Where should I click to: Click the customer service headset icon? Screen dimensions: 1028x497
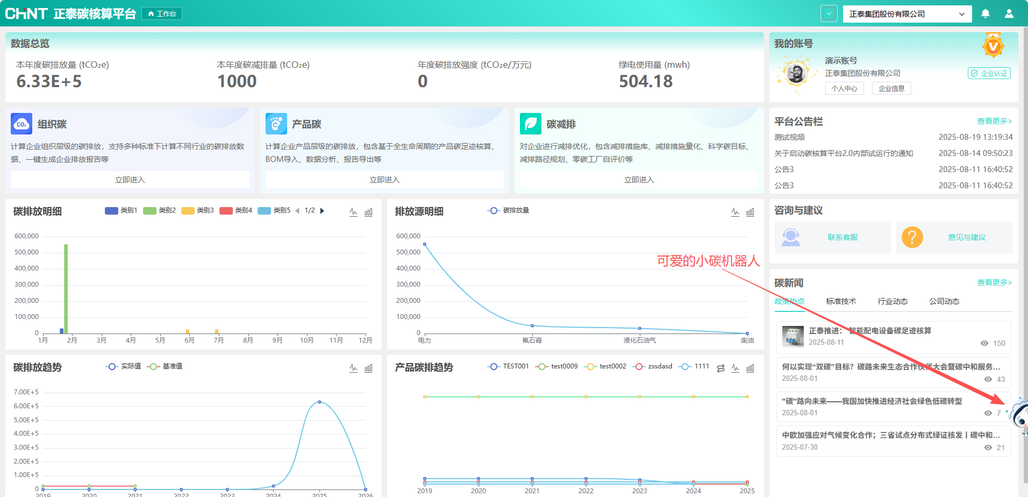pyautogui.click(x=790, y=237)
